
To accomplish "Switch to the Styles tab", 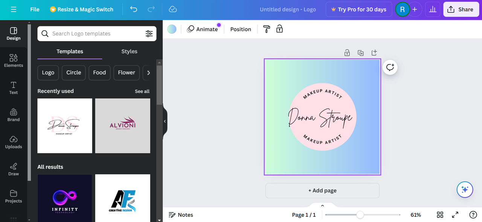I will pyautogui.click(x=129, y=51).
